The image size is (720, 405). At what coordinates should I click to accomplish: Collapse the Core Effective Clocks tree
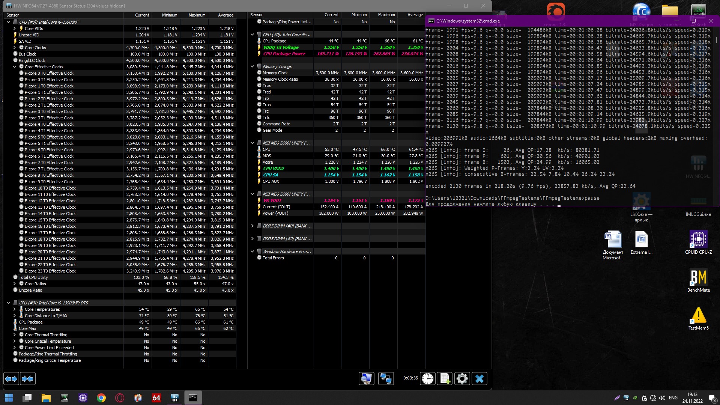[15, 67]
